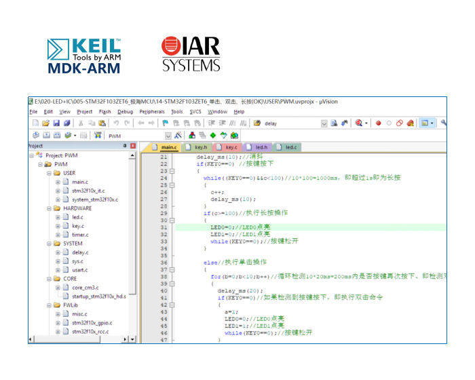Collapse the HARDWARE folder in the project tree

click(49, 208)
